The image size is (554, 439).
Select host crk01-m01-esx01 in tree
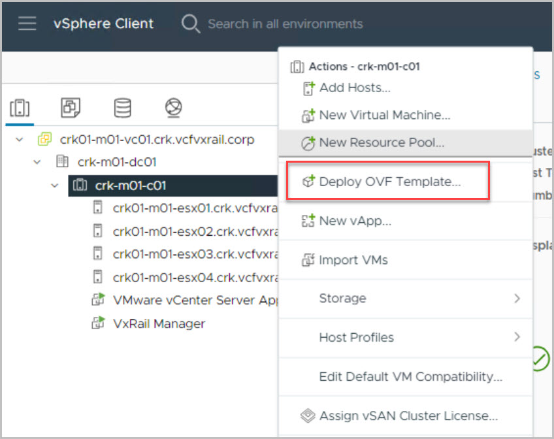195,208
